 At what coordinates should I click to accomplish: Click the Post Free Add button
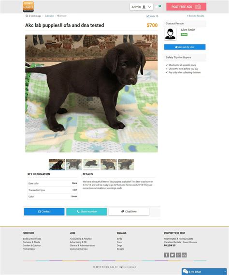186,7
